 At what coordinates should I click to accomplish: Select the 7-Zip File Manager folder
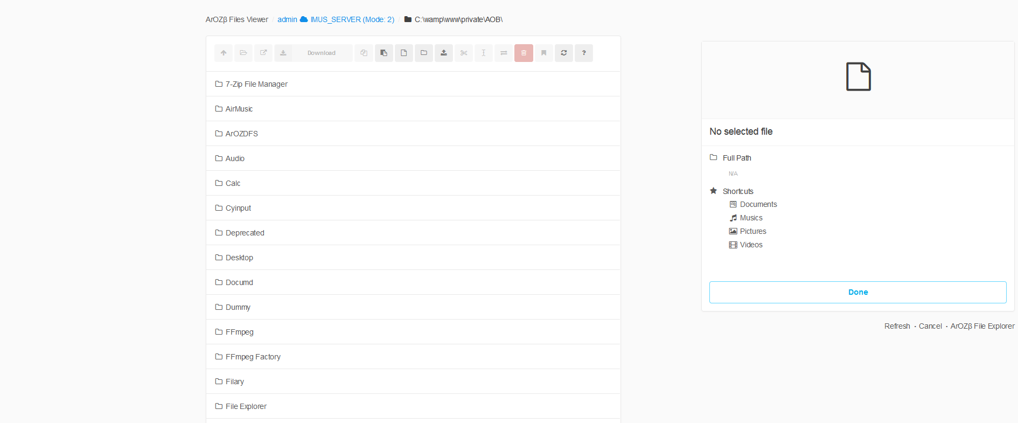(256, 84)
